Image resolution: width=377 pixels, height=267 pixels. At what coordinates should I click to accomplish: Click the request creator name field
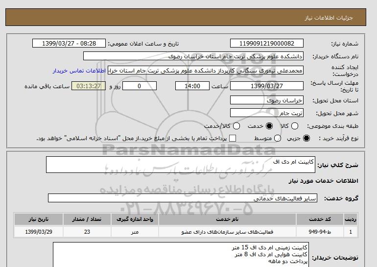(x=206, y=71)
